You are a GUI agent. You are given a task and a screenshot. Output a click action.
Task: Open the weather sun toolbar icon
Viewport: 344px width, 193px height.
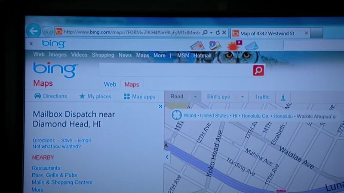[234, 46]
